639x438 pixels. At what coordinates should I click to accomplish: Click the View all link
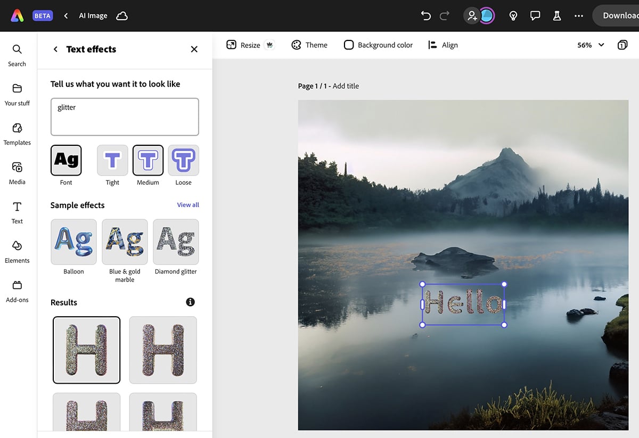coord(188,205)
